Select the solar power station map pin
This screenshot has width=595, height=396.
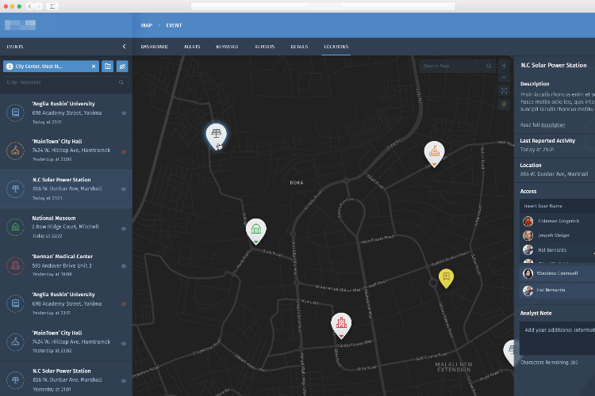pos(217,135)
